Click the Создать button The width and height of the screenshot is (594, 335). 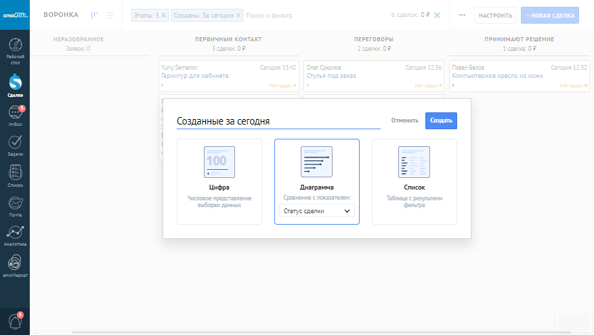pos(441,120)
